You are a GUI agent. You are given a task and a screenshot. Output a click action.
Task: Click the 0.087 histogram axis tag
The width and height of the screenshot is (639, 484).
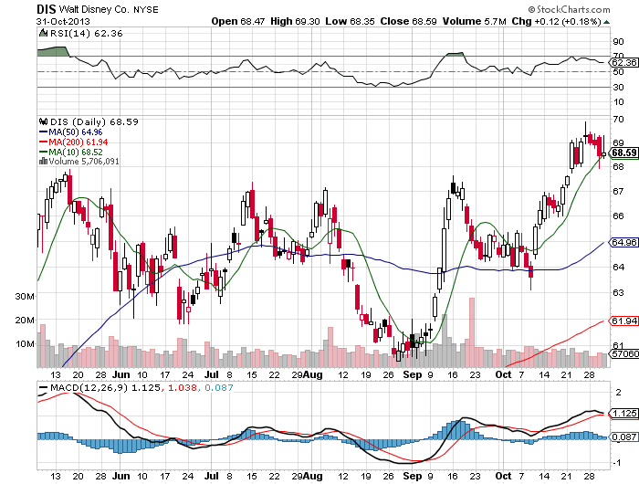(623, 437)
